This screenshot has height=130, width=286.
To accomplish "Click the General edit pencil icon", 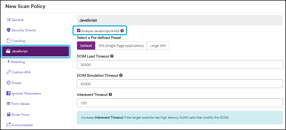I will tap(9, 20).
